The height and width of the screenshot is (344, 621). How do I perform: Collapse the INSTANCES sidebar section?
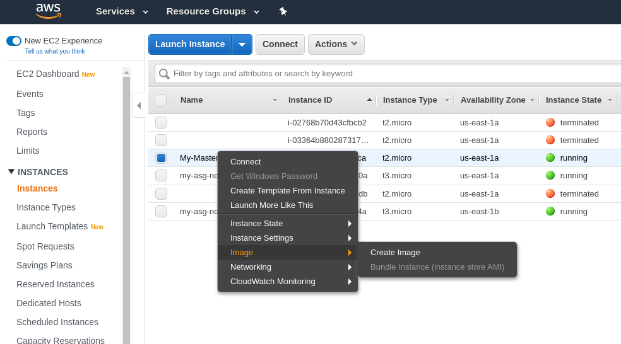coord(11,171)
